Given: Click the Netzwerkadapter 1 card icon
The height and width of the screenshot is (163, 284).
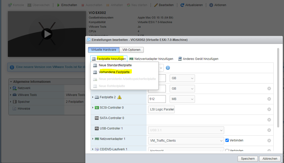Looking at the screenshot, I should click(x=97, y=139).
